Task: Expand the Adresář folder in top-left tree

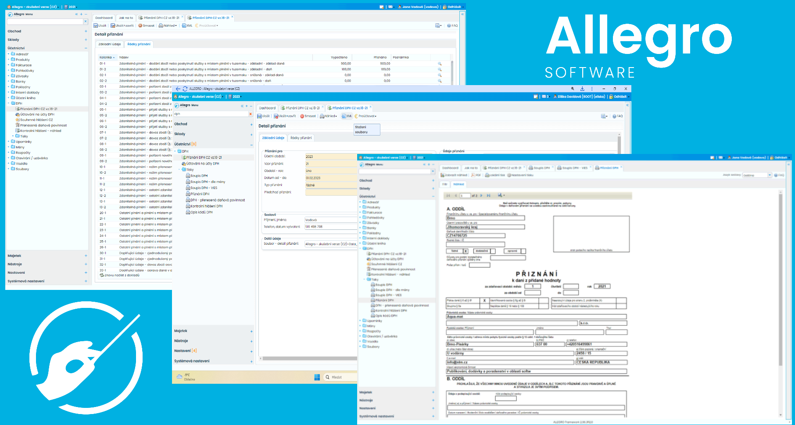Action: click(x=8, y=54)
